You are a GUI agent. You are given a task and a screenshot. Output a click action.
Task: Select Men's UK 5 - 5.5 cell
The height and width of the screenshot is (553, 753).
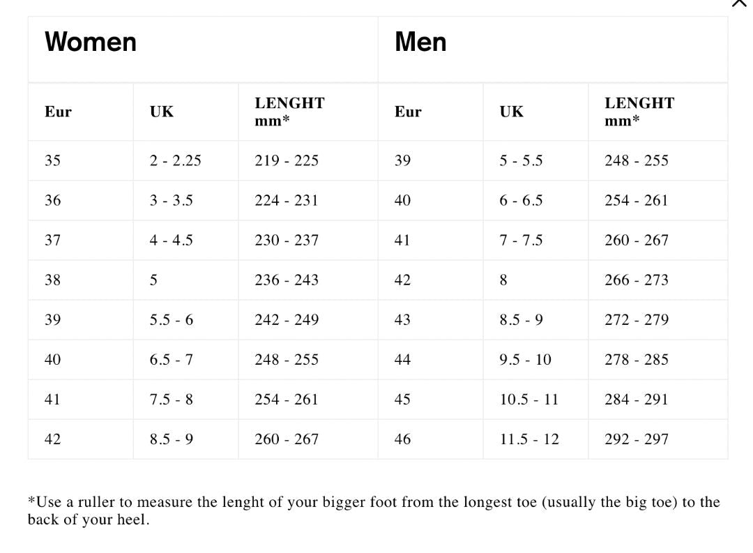[521, 160]
